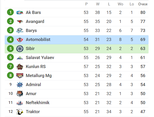Open the Barys snow leopard logo
Screen dimensions: 154x117
tap(20, 30)
